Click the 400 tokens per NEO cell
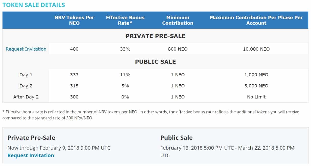311x166 pixels. pyautogui.click(x=74, y=49)
